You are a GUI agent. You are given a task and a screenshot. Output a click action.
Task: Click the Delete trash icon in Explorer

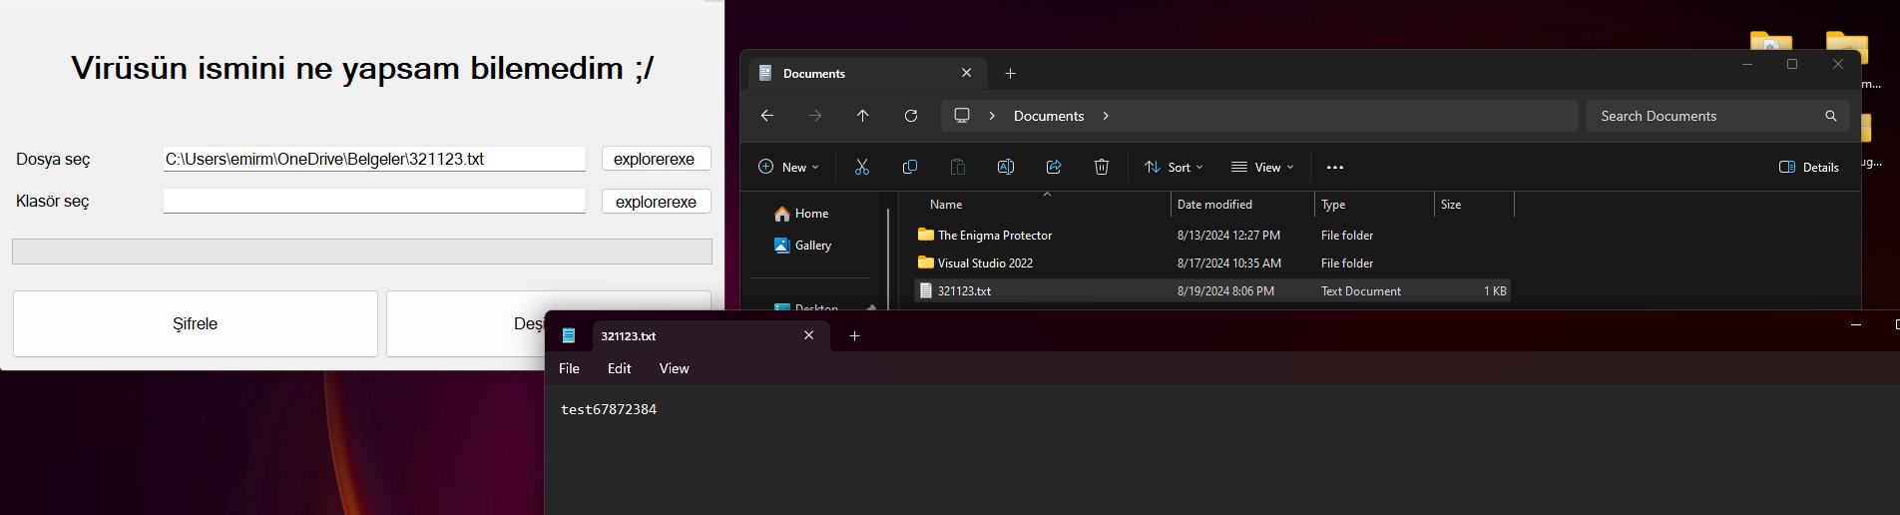(1102, 167)
